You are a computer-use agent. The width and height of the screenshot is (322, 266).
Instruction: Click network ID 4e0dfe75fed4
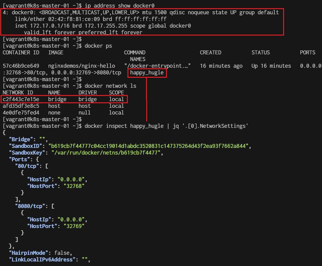pos(21,113)
